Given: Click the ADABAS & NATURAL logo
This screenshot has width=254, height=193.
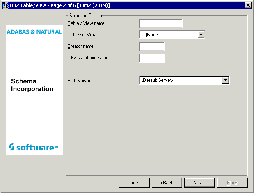Looking at the screenshot, I should 34,32.
